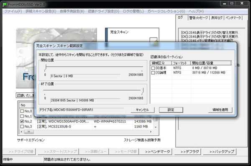Screen dimensions: 251x166
Task: Open the ガベージコレクション(G) menu
Action: [x=166, y=11]
